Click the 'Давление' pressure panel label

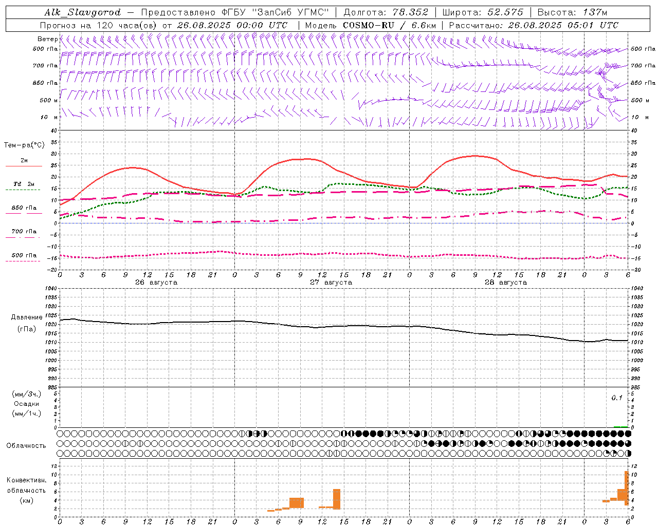pyautogui.click(x=27, y=317)
